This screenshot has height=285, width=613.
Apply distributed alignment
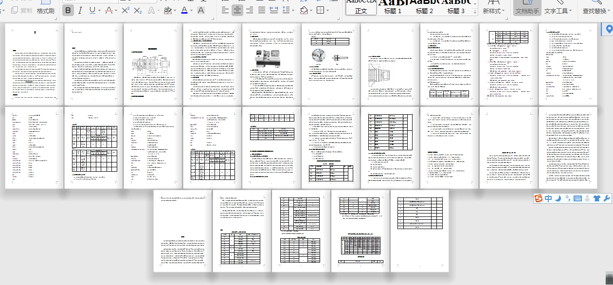click(x=274, y=10)
